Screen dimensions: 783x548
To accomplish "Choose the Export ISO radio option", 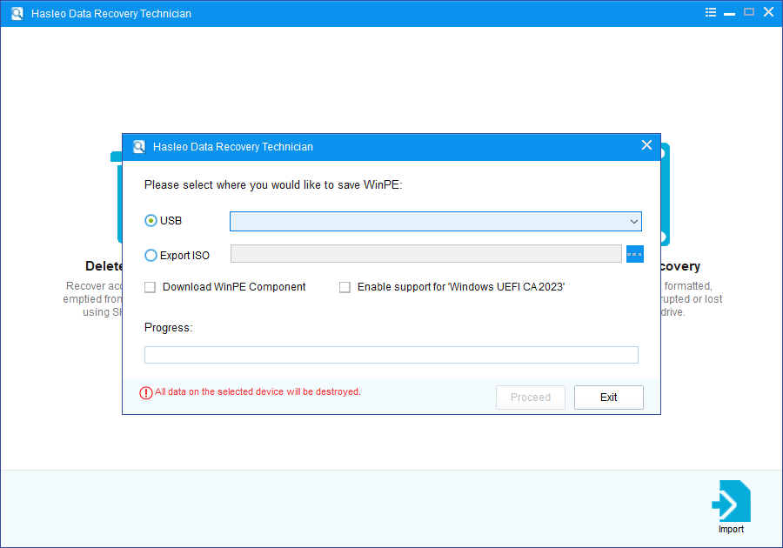I will pos(151,256).
